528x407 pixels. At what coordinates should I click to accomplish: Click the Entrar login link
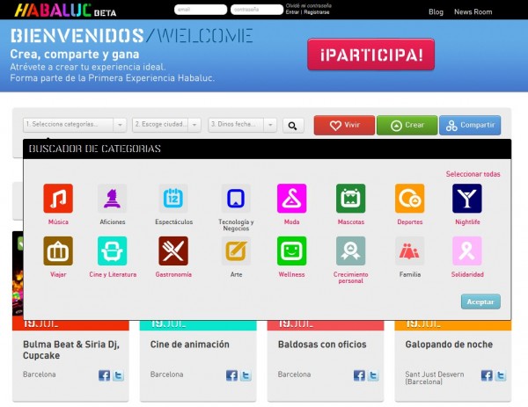[x=292, y=12]
